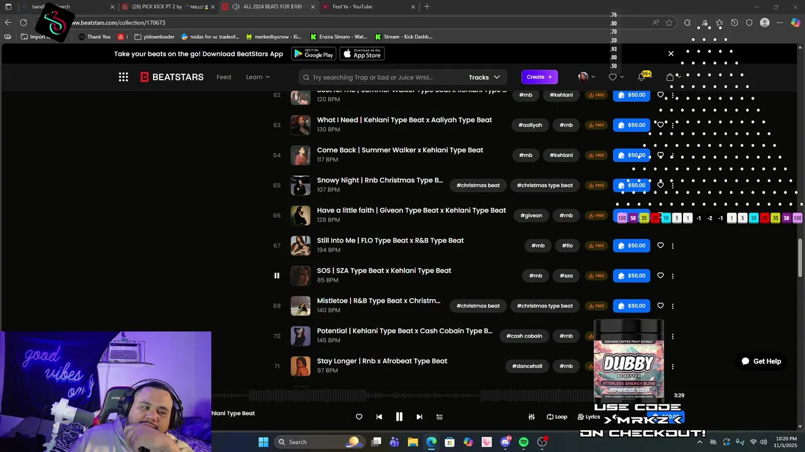This screenshot has width=805, height=452.
Task: Buy Still Into Me for $50.00
Action: [x=631, y=245]
